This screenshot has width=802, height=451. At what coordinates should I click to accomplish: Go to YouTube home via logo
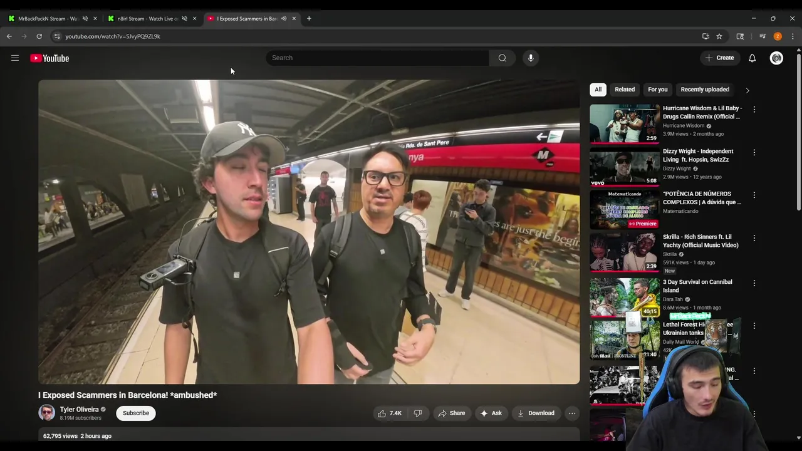(x=49, y=58)
